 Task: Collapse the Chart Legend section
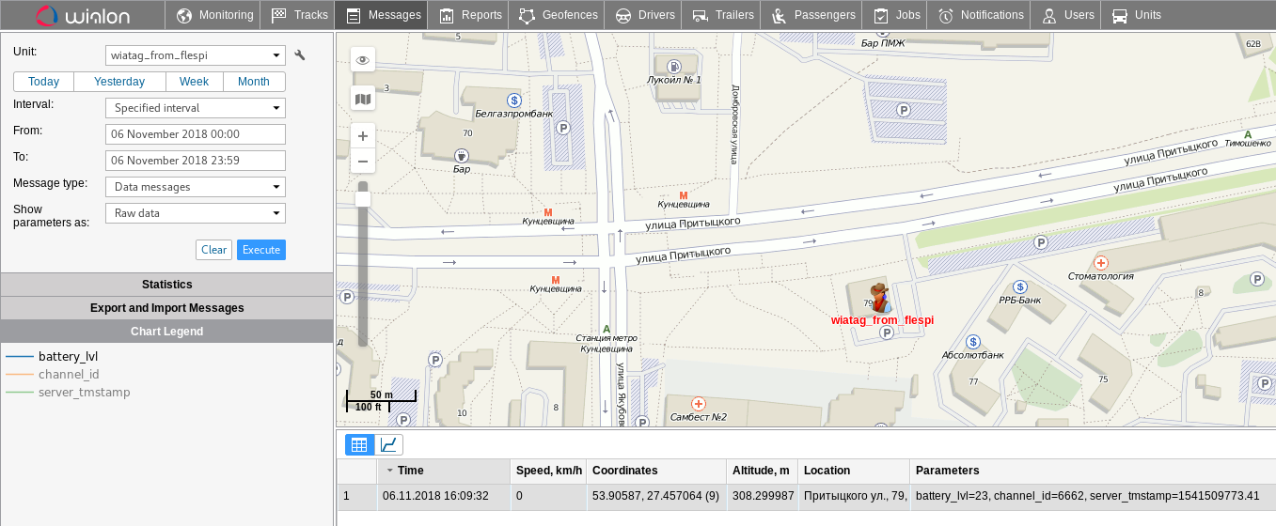click(x=166, y=331)
